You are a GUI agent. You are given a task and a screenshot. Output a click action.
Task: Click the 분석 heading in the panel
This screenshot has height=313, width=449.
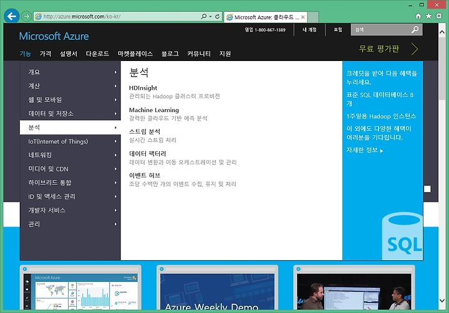139,73
